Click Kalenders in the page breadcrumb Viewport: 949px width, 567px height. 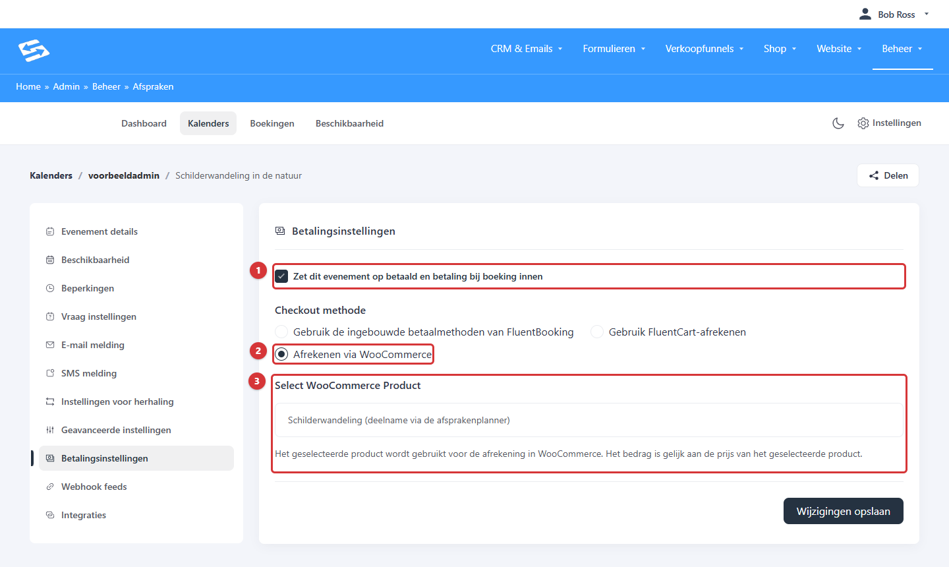click(x=51, y=175)
